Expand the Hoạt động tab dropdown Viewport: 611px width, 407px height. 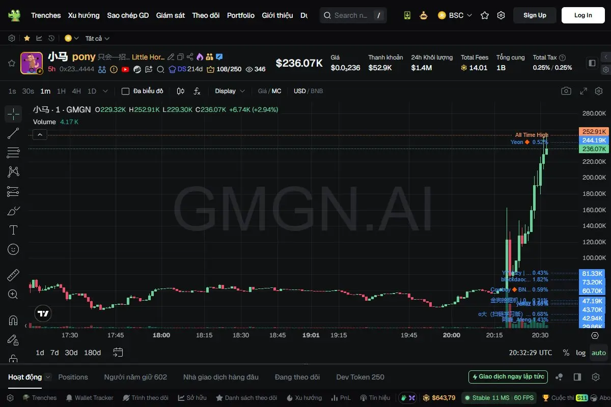point(48,377)
